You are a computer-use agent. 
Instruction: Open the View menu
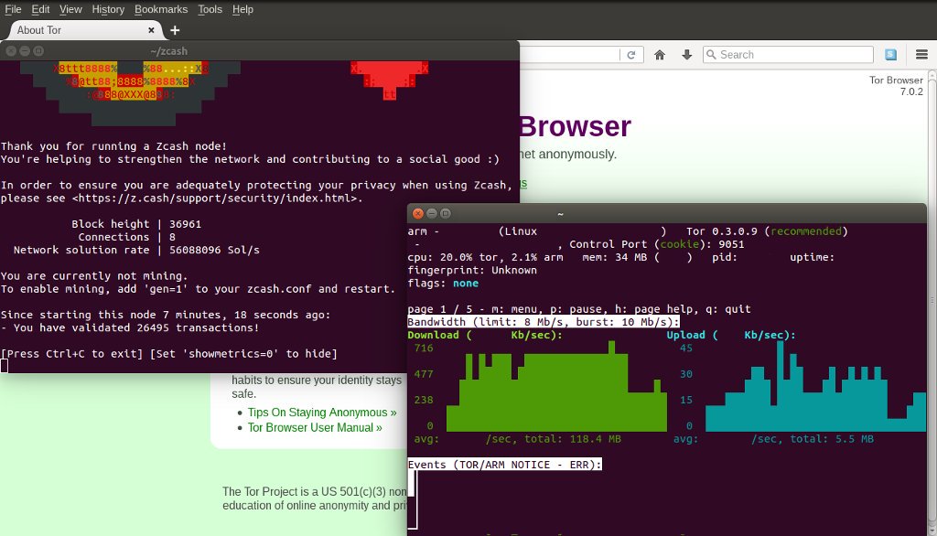pyautogui.click(x=70, y=9)
